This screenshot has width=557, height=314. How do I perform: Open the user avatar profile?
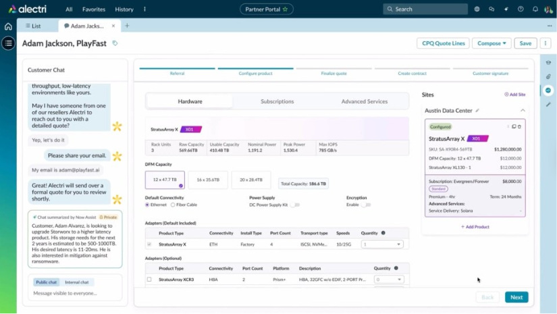[x=548, y=9]
